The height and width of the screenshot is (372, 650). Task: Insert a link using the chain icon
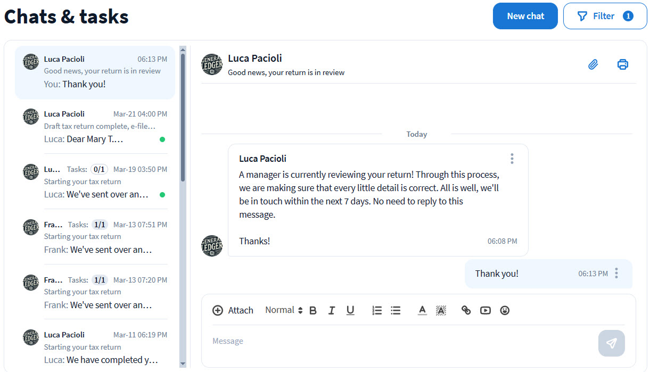coord(466,310)
